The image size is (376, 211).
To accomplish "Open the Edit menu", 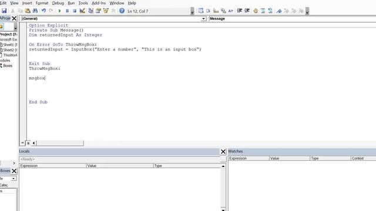I will point(3,3).
